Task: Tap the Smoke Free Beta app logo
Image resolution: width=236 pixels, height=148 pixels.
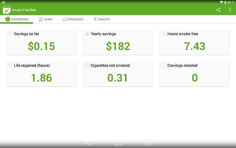Action: point(7,10)
